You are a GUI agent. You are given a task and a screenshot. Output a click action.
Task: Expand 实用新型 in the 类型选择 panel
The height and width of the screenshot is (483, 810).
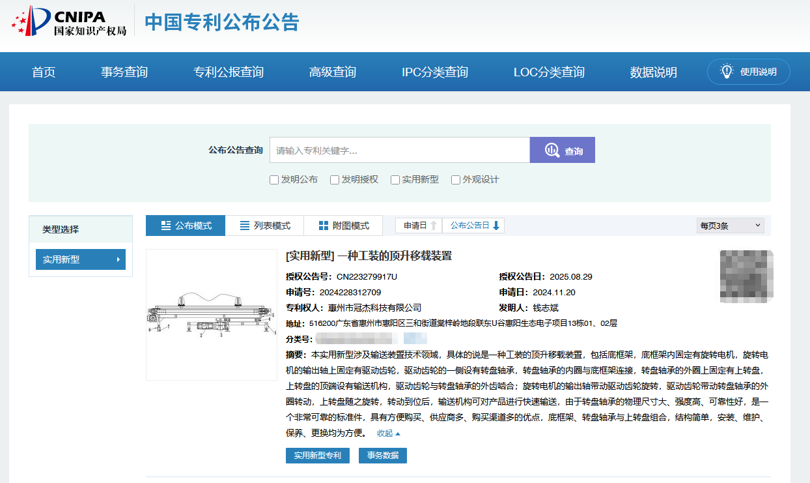(80, 259)
